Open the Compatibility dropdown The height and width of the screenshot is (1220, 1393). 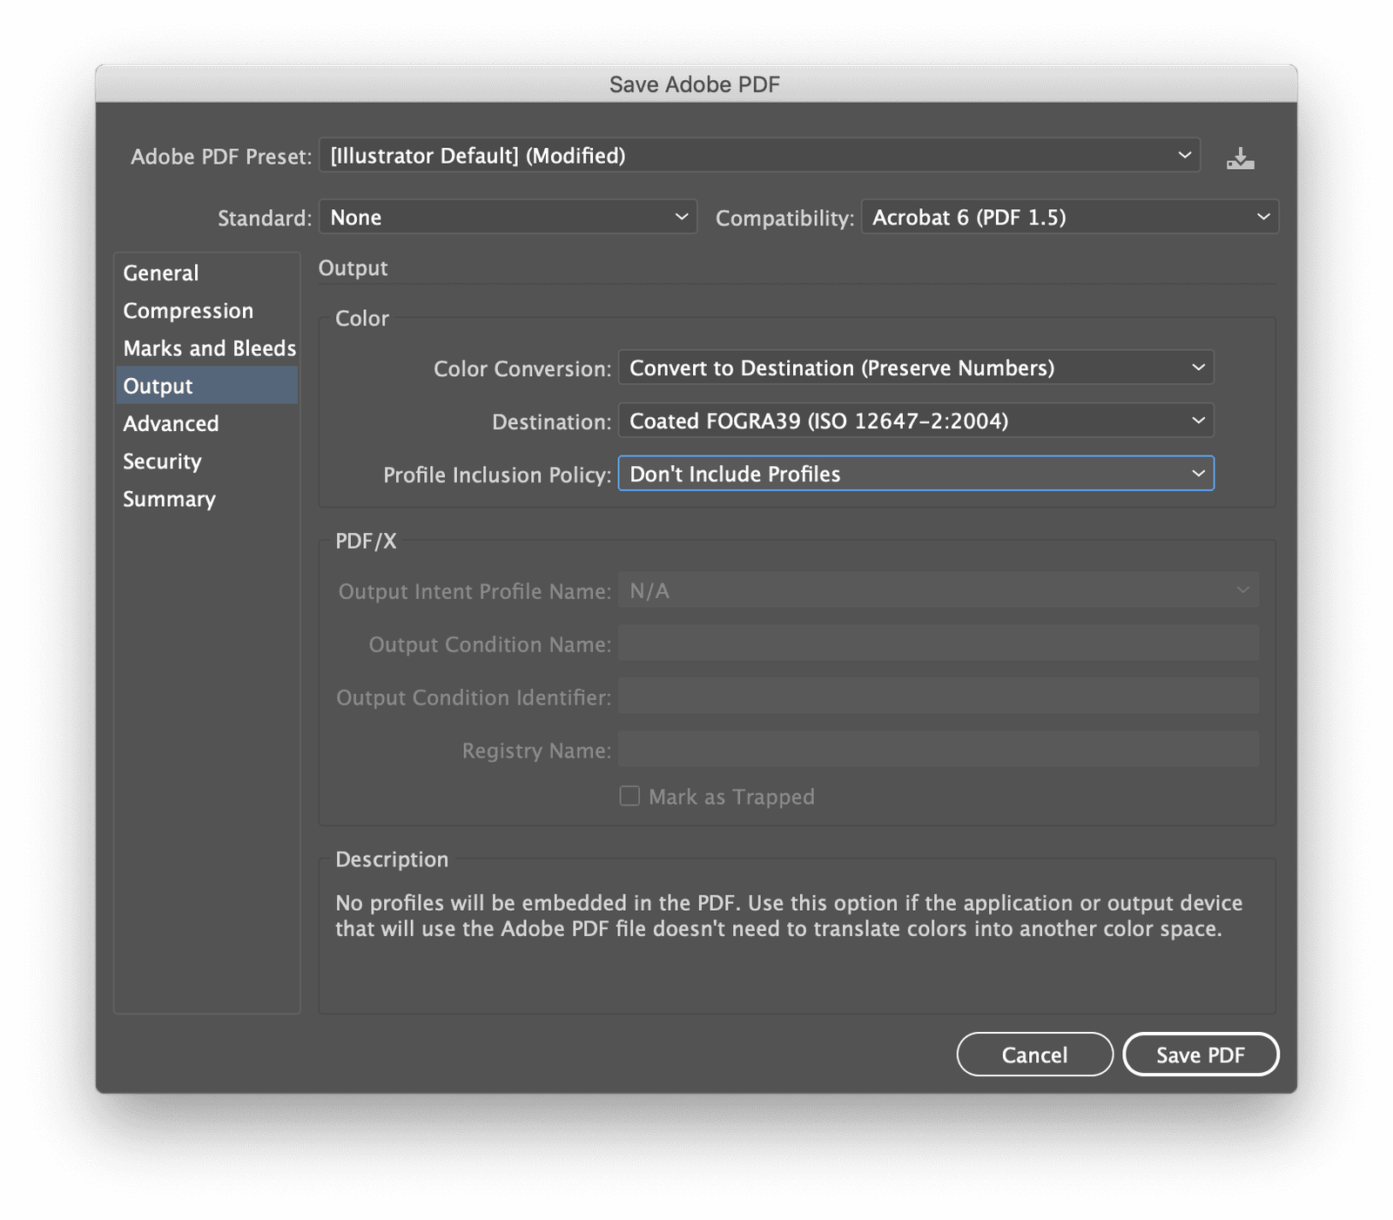(x=1069, y=217)
